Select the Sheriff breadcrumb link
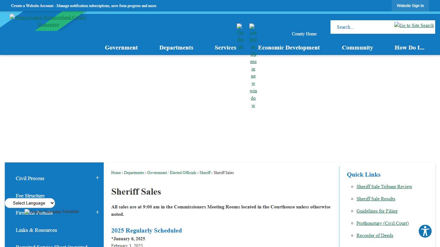Image resolution: width=440 pixels, height=247 pixels. [x=205, y=173]
